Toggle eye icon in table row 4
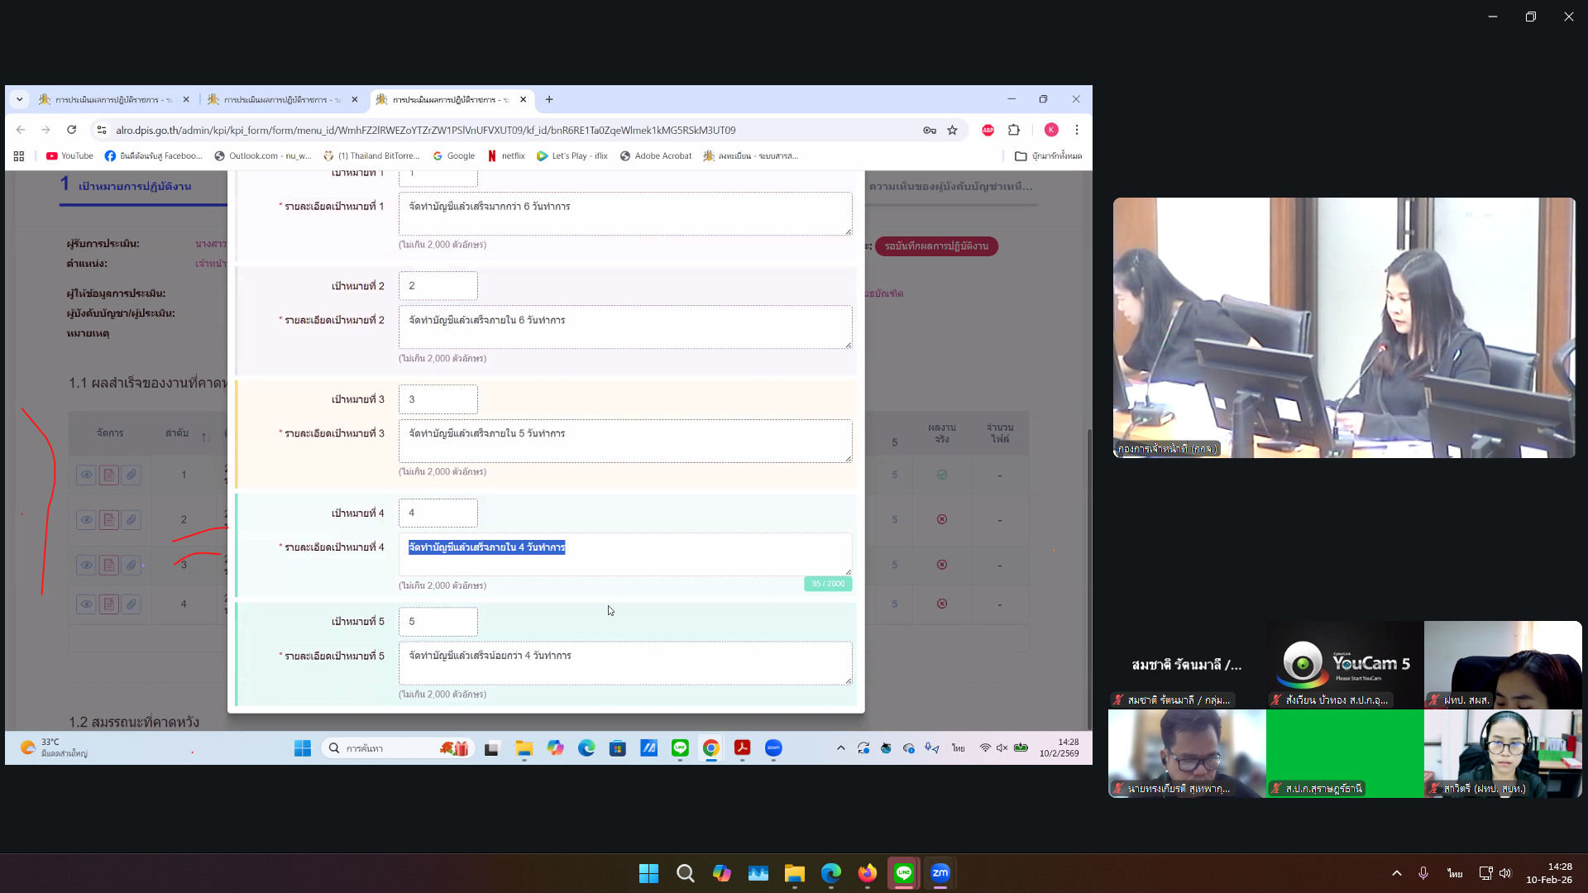The height and width of the screenshot is (893, 1588). pyautogui.click(x=86, y=604)
